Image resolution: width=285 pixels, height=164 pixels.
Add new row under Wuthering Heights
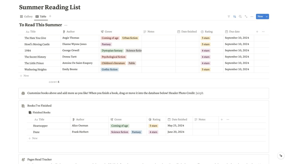25,76
